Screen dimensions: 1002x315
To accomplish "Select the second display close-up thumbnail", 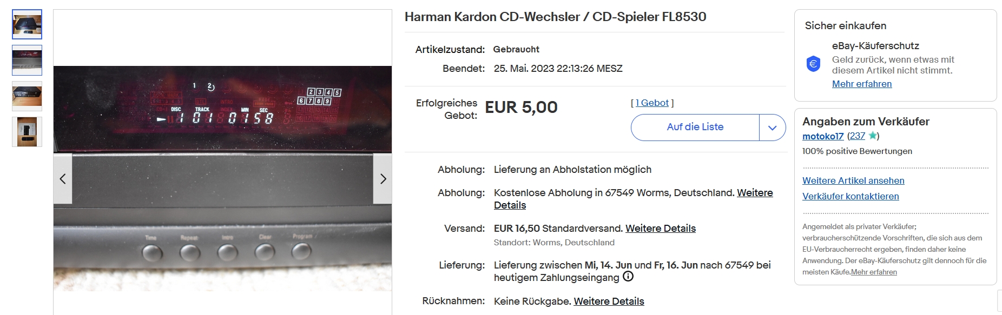I will (x=27, y=60).
